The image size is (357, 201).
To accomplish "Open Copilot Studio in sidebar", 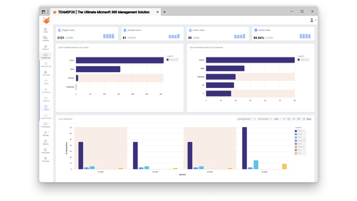I will 46,116.
